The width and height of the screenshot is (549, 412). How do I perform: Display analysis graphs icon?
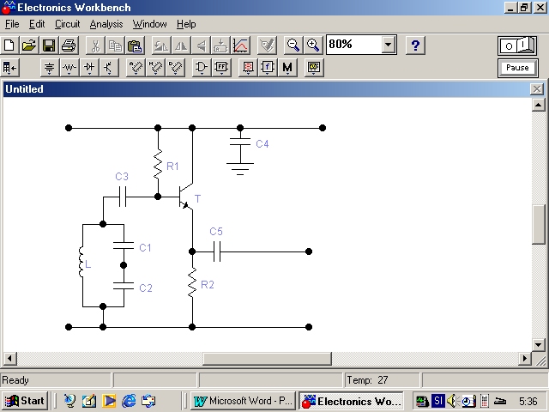pyautogui.click(x=241, y=45)
